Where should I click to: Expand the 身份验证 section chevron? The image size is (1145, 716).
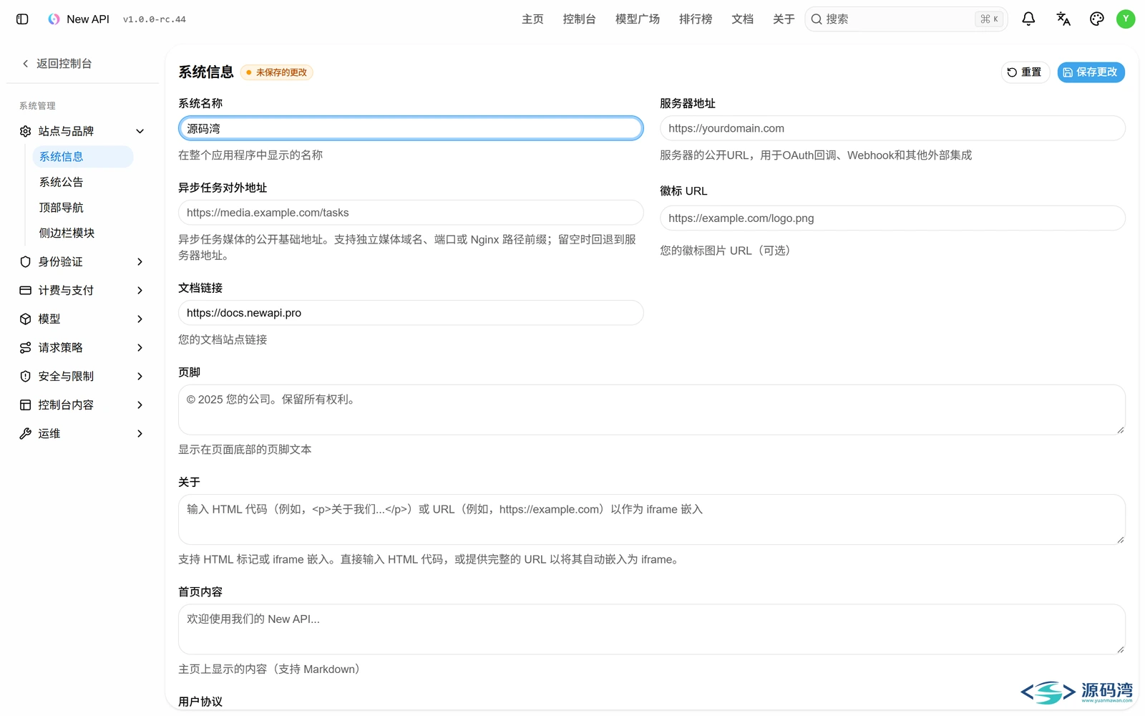140,262
